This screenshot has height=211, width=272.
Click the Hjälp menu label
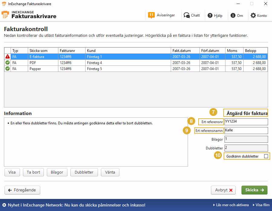218,16
